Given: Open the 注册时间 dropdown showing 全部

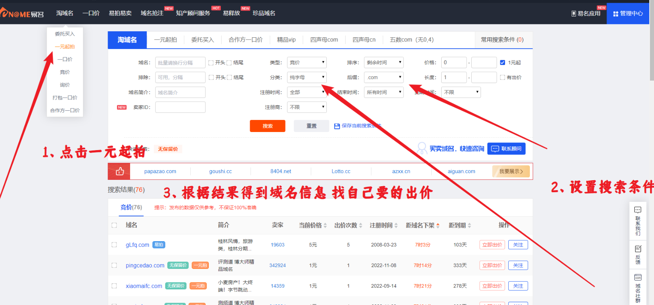Looking at the screenshot, I should pyautogui.click(x=307, y=92).
